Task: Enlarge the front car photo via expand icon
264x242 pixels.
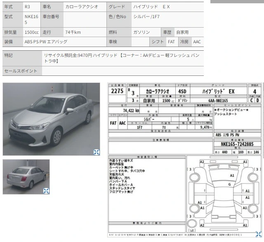Action: tap(97, 152)
